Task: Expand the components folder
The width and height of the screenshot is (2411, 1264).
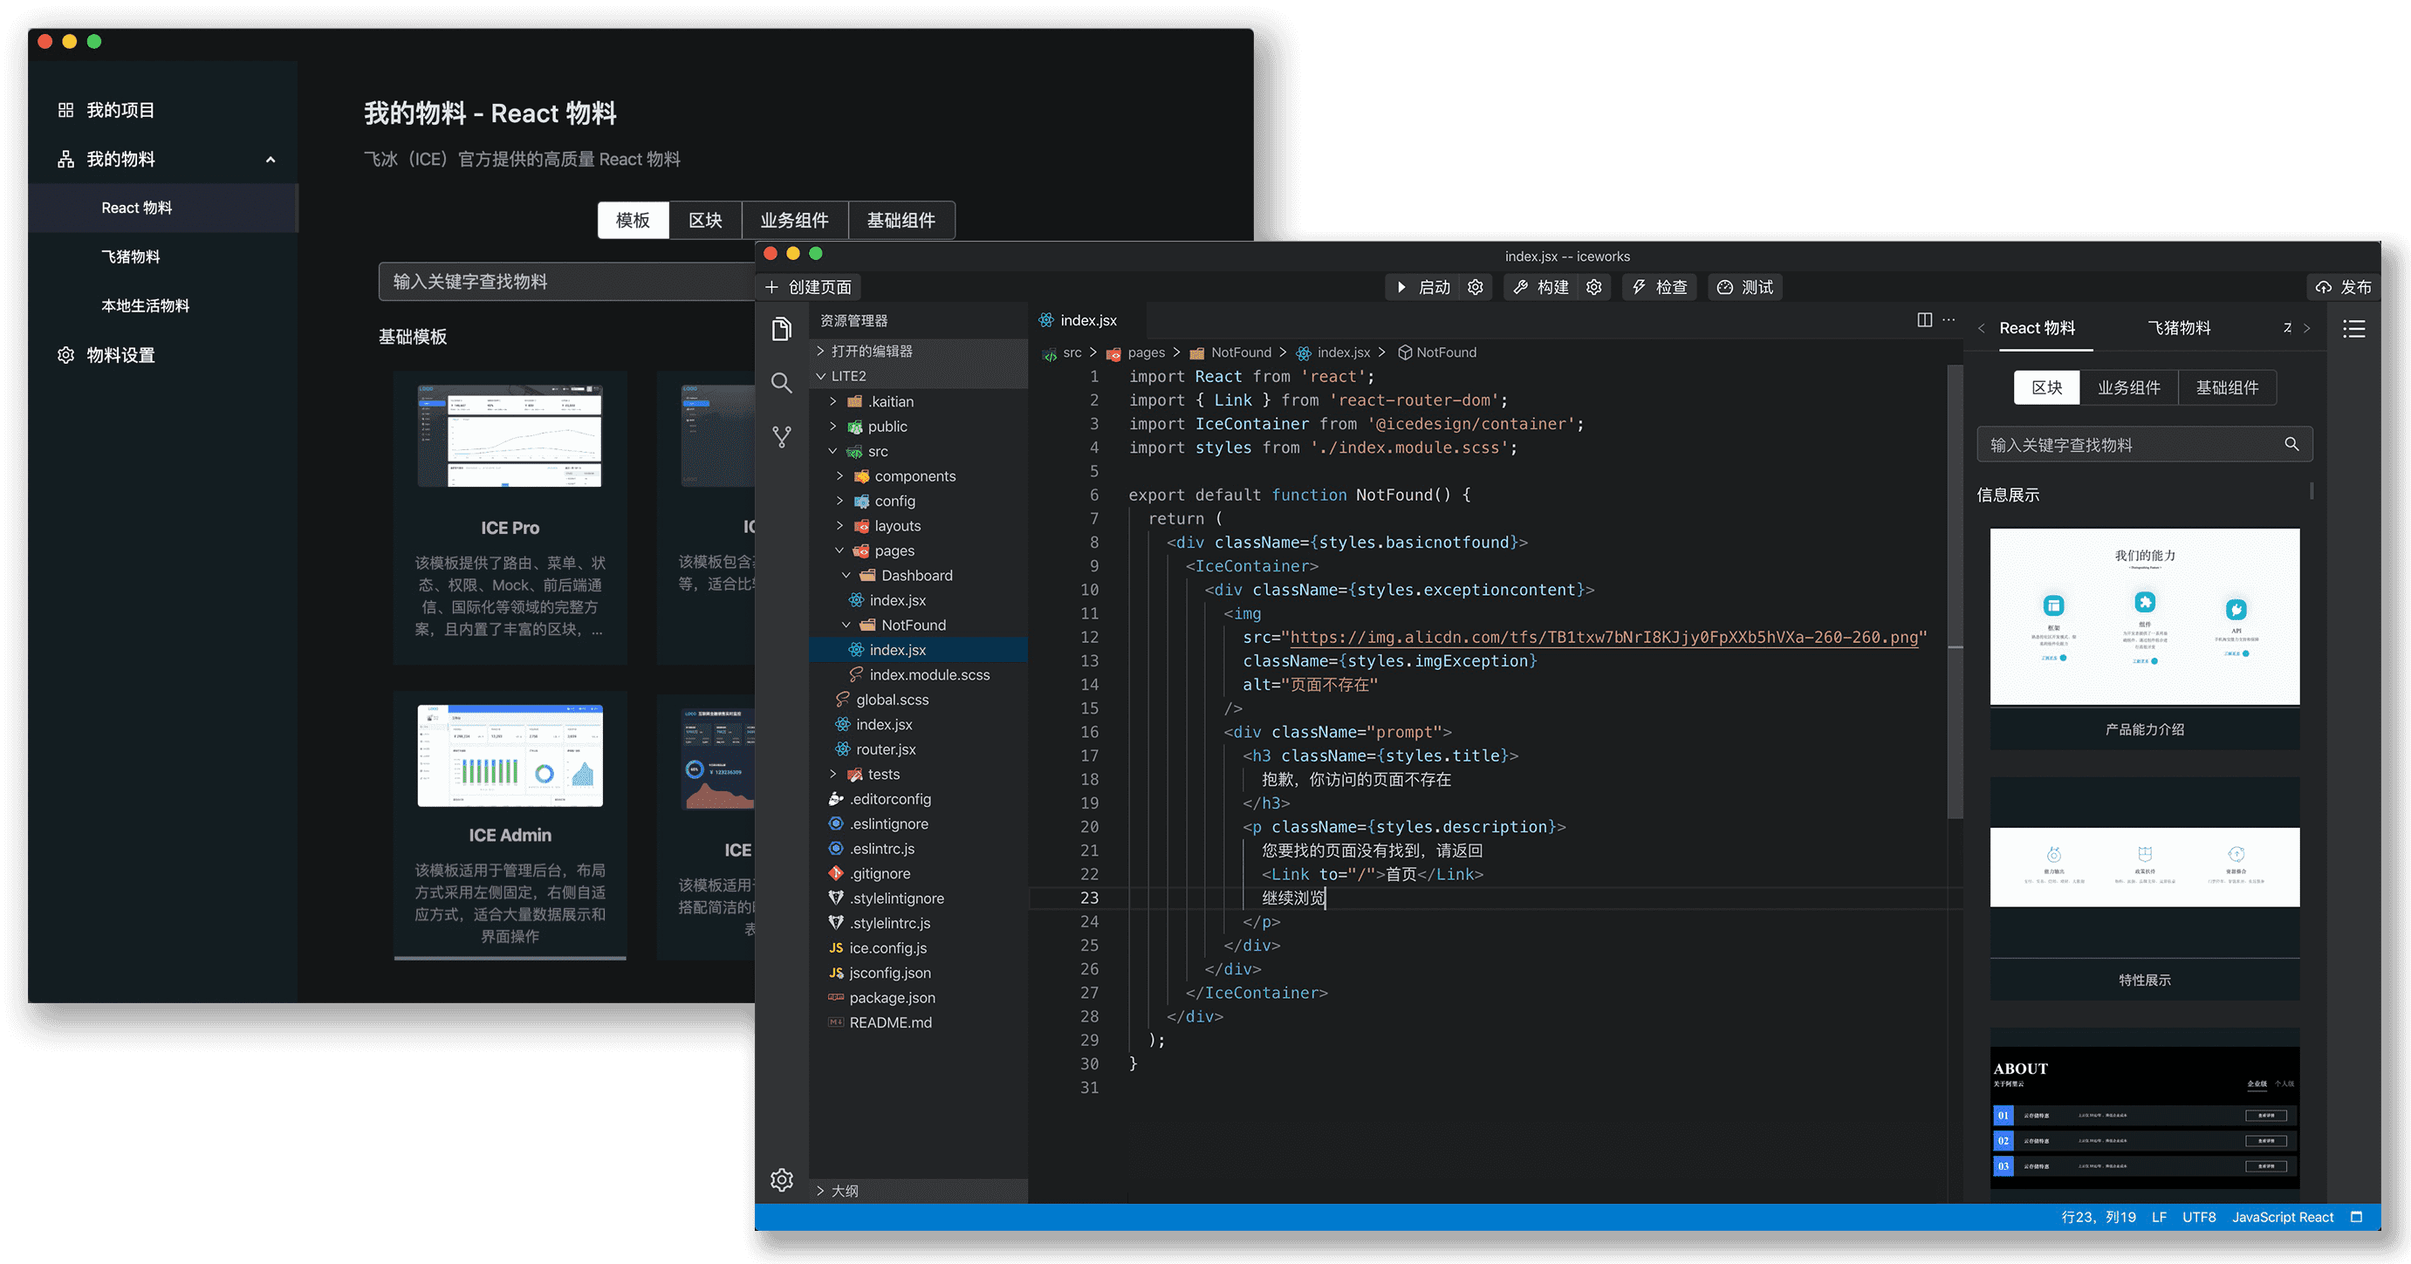Action: click(x=918, y=476)
